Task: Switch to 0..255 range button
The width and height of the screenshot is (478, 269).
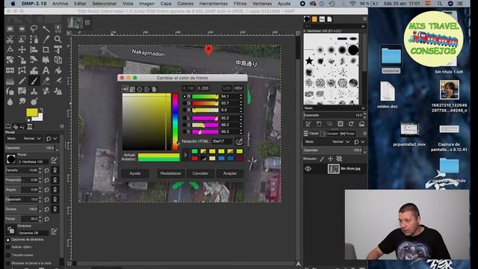Action: click(202, 88)
